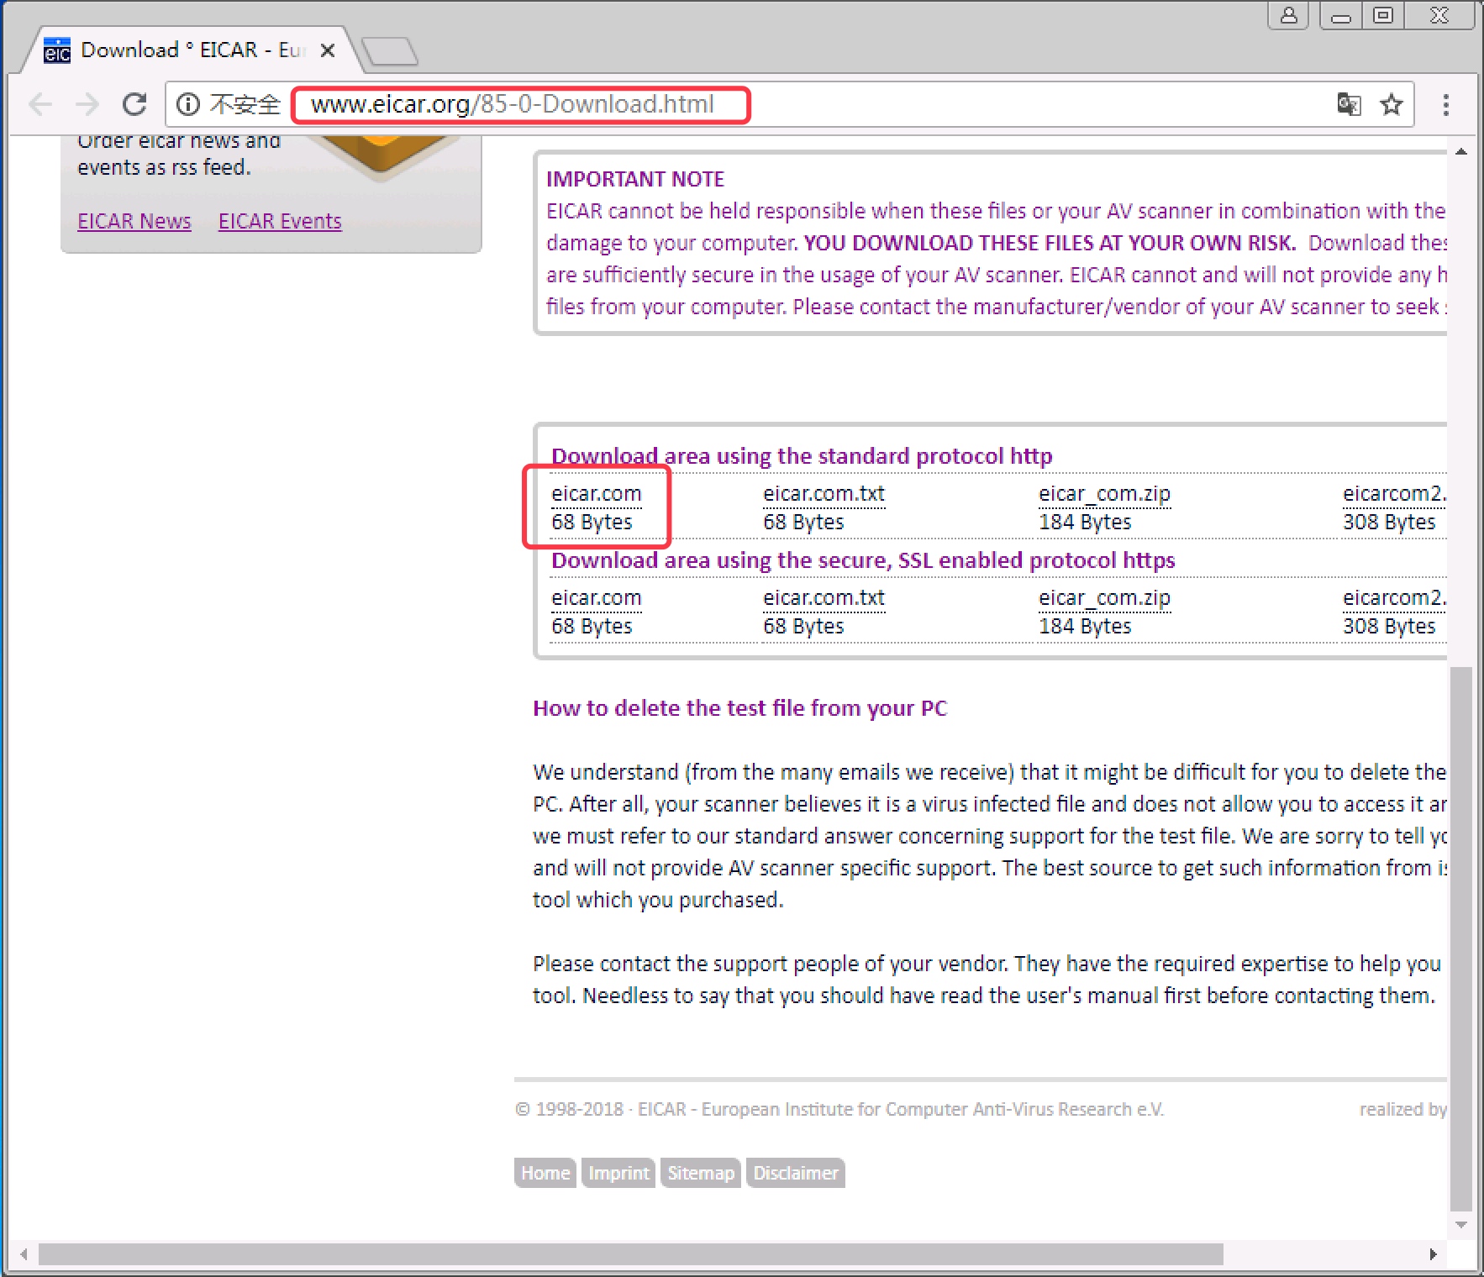Download eicarcom2 zip via http
The width and height of the screenshot is (1484, 1277).
(x=1394, y=494)
